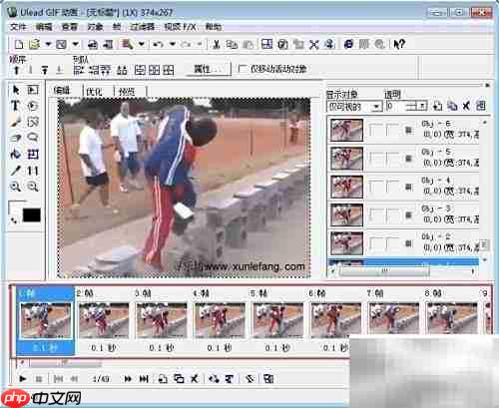
Task: Enable the move active object only checkbox
Action: coord(243,69)
